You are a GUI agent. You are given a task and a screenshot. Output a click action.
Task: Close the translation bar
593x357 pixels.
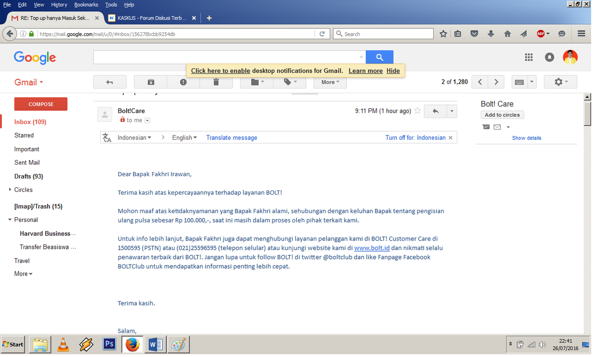[450, 137]
